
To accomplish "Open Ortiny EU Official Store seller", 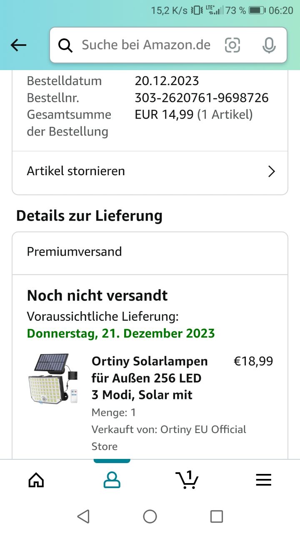I will click(169, 438).
